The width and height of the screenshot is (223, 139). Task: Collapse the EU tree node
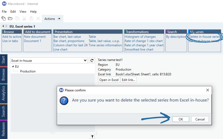tap(13, 66)
